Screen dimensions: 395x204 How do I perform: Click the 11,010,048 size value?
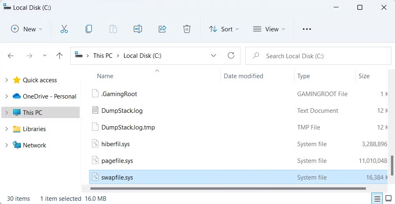373,160
